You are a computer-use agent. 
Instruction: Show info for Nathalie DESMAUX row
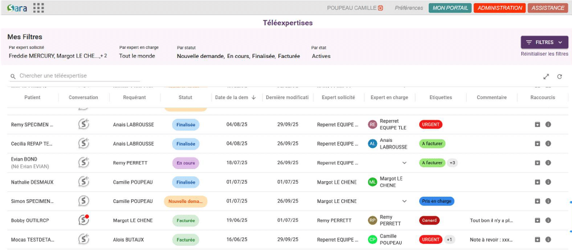click(x=548, y=182)
